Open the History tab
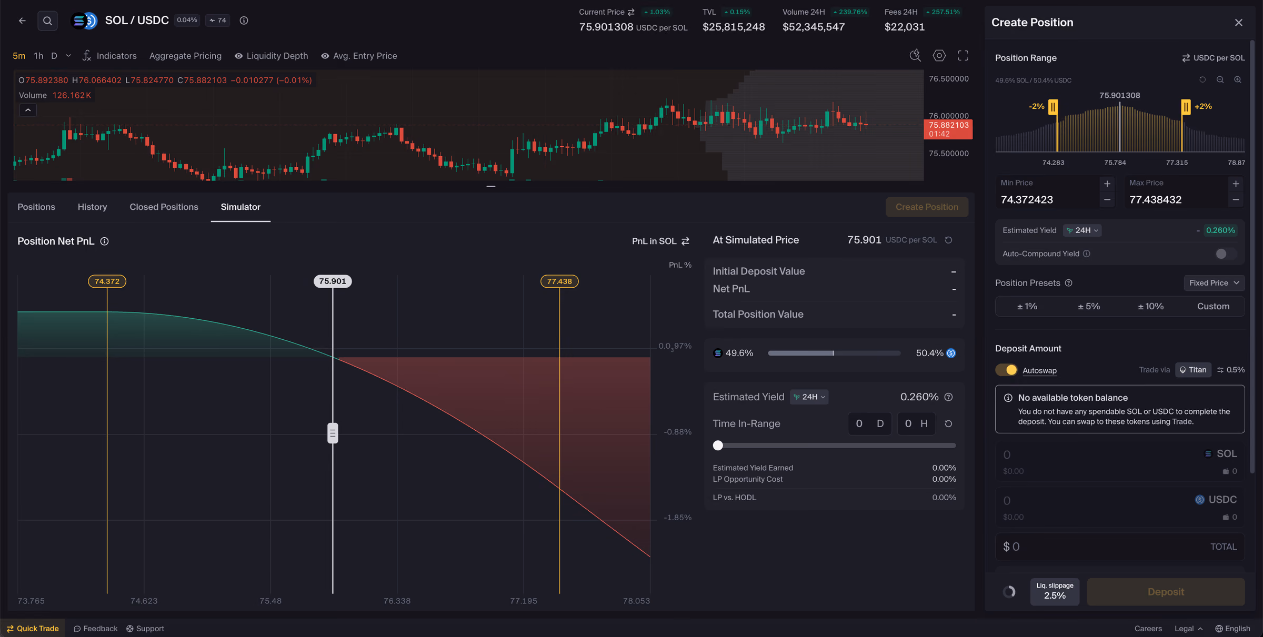 click(x=92, y=207)
